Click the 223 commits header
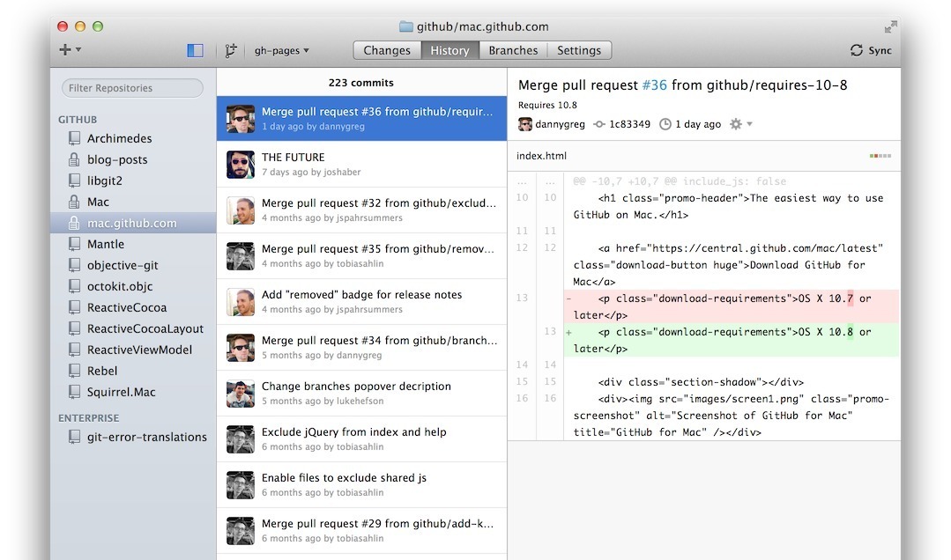This screenshot has width=951, height=560. pos(360,83)
